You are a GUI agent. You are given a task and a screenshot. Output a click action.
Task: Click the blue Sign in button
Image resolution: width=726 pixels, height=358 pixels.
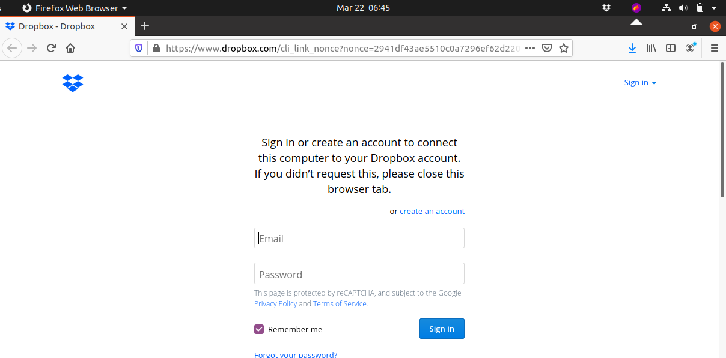(x=442, y=329)
